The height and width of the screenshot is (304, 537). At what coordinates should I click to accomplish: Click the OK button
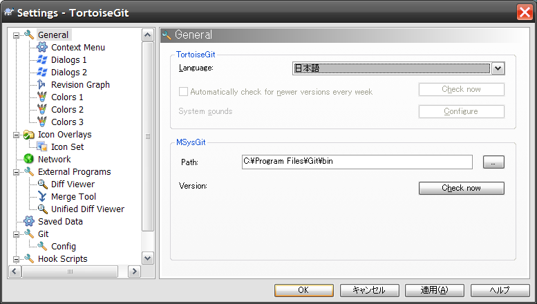pos(304,290)
